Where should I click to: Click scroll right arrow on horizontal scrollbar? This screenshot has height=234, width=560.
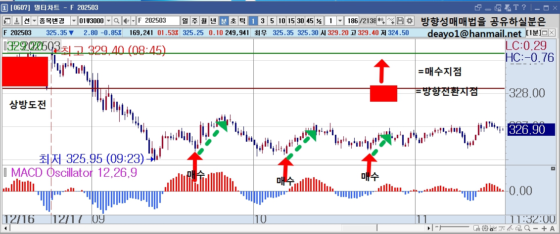(x=428, y=228)
